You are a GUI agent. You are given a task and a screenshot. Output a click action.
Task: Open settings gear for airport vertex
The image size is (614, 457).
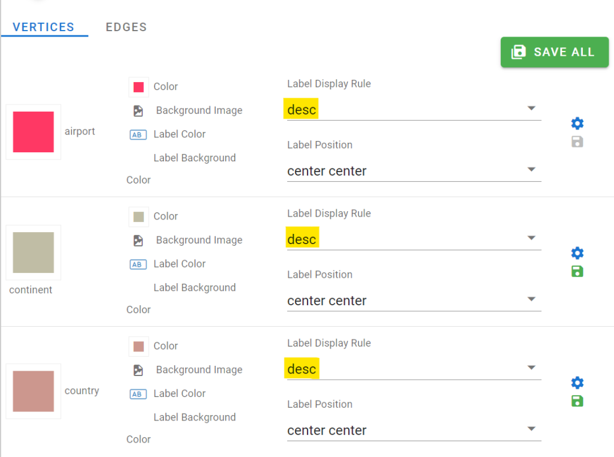(x=577, y=124)
